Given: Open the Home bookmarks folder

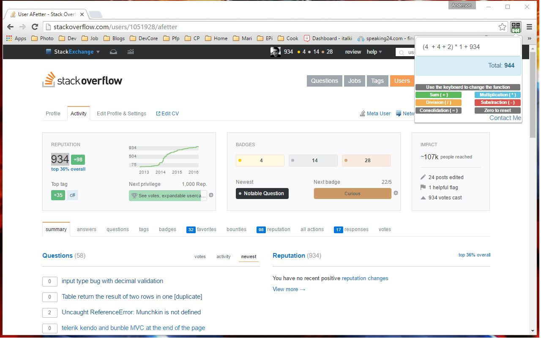Looking at the screenshot, I should [x=216, y=38].
